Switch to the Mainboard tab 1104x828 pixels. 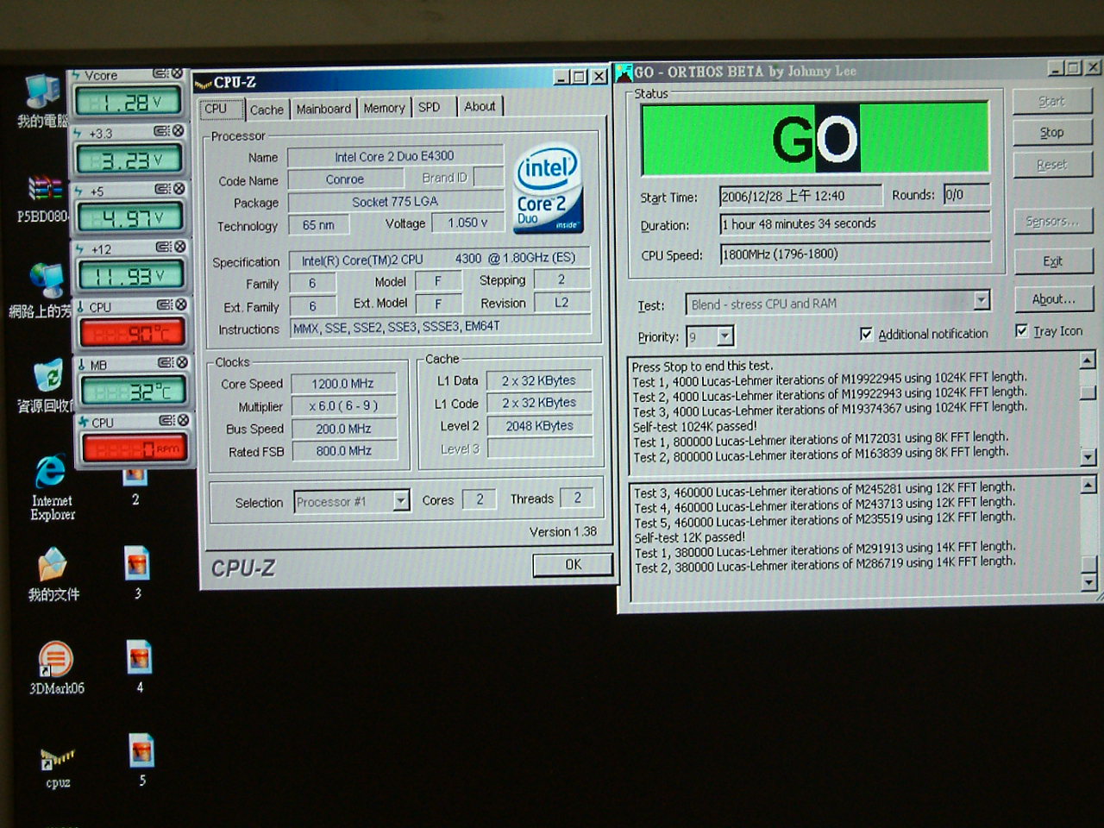pyautogui.click(x=323, y=109)
